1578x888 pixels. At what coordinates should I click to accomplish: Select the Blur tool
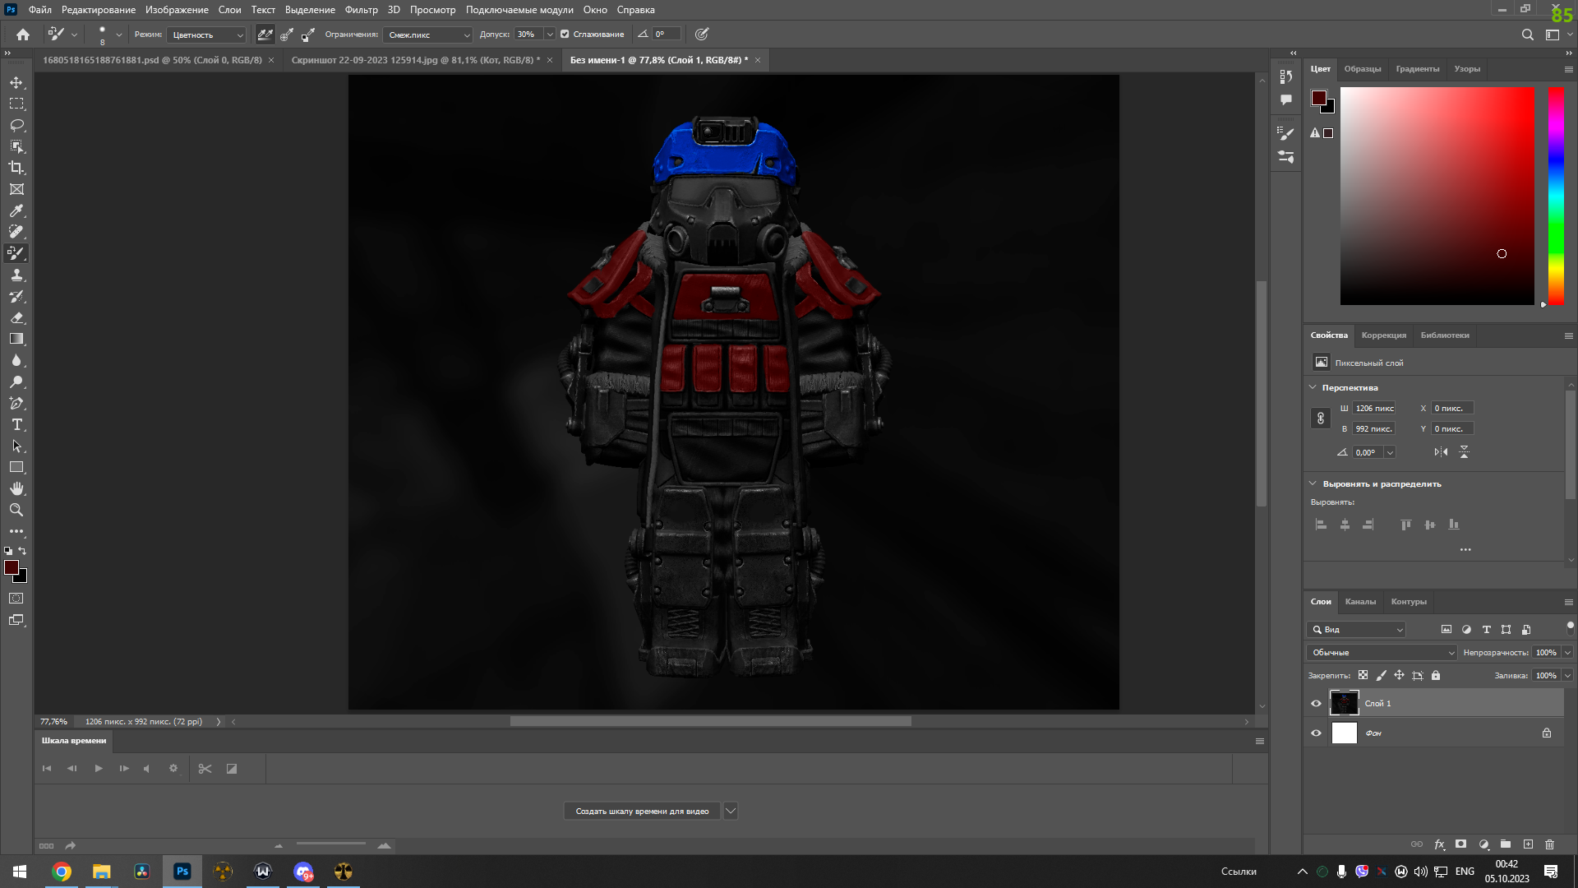[x=16, y=360]
